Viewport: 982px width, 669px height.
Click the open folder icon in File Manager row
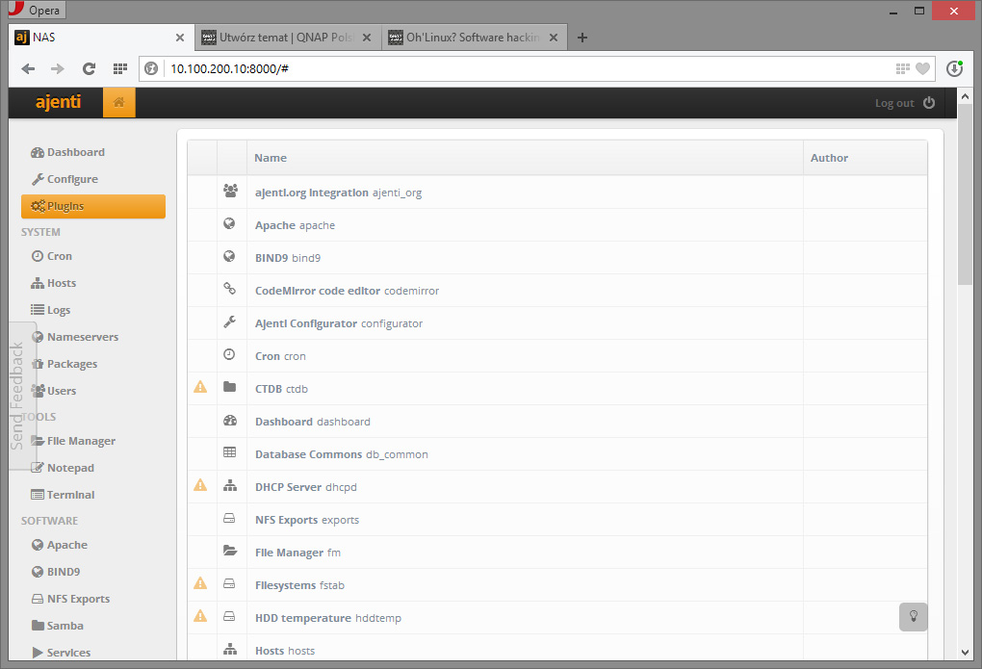230,551
